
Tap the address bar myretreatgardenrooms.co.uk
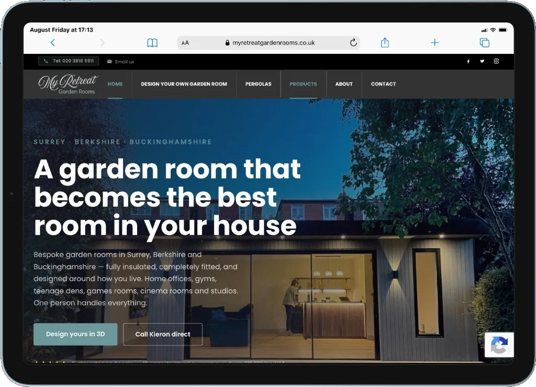pyautogui.click(x=269, y=43)
